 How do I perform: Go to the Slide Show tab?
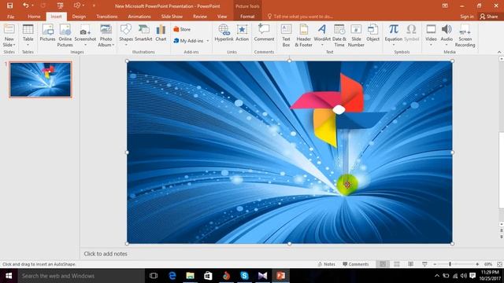click(172, 17)
